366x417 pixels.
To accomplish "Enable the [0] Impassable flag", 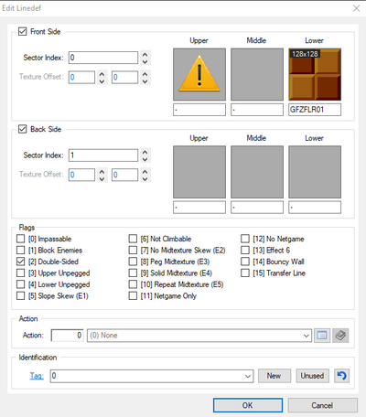I will click(21, 239).
